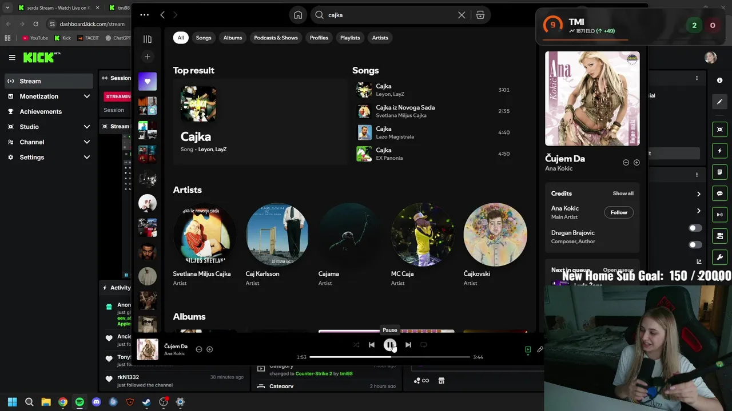This screenshot has height=411, width=732.
Task: Follow Ana Kokic in Credits
Action: tap(619, 212)
